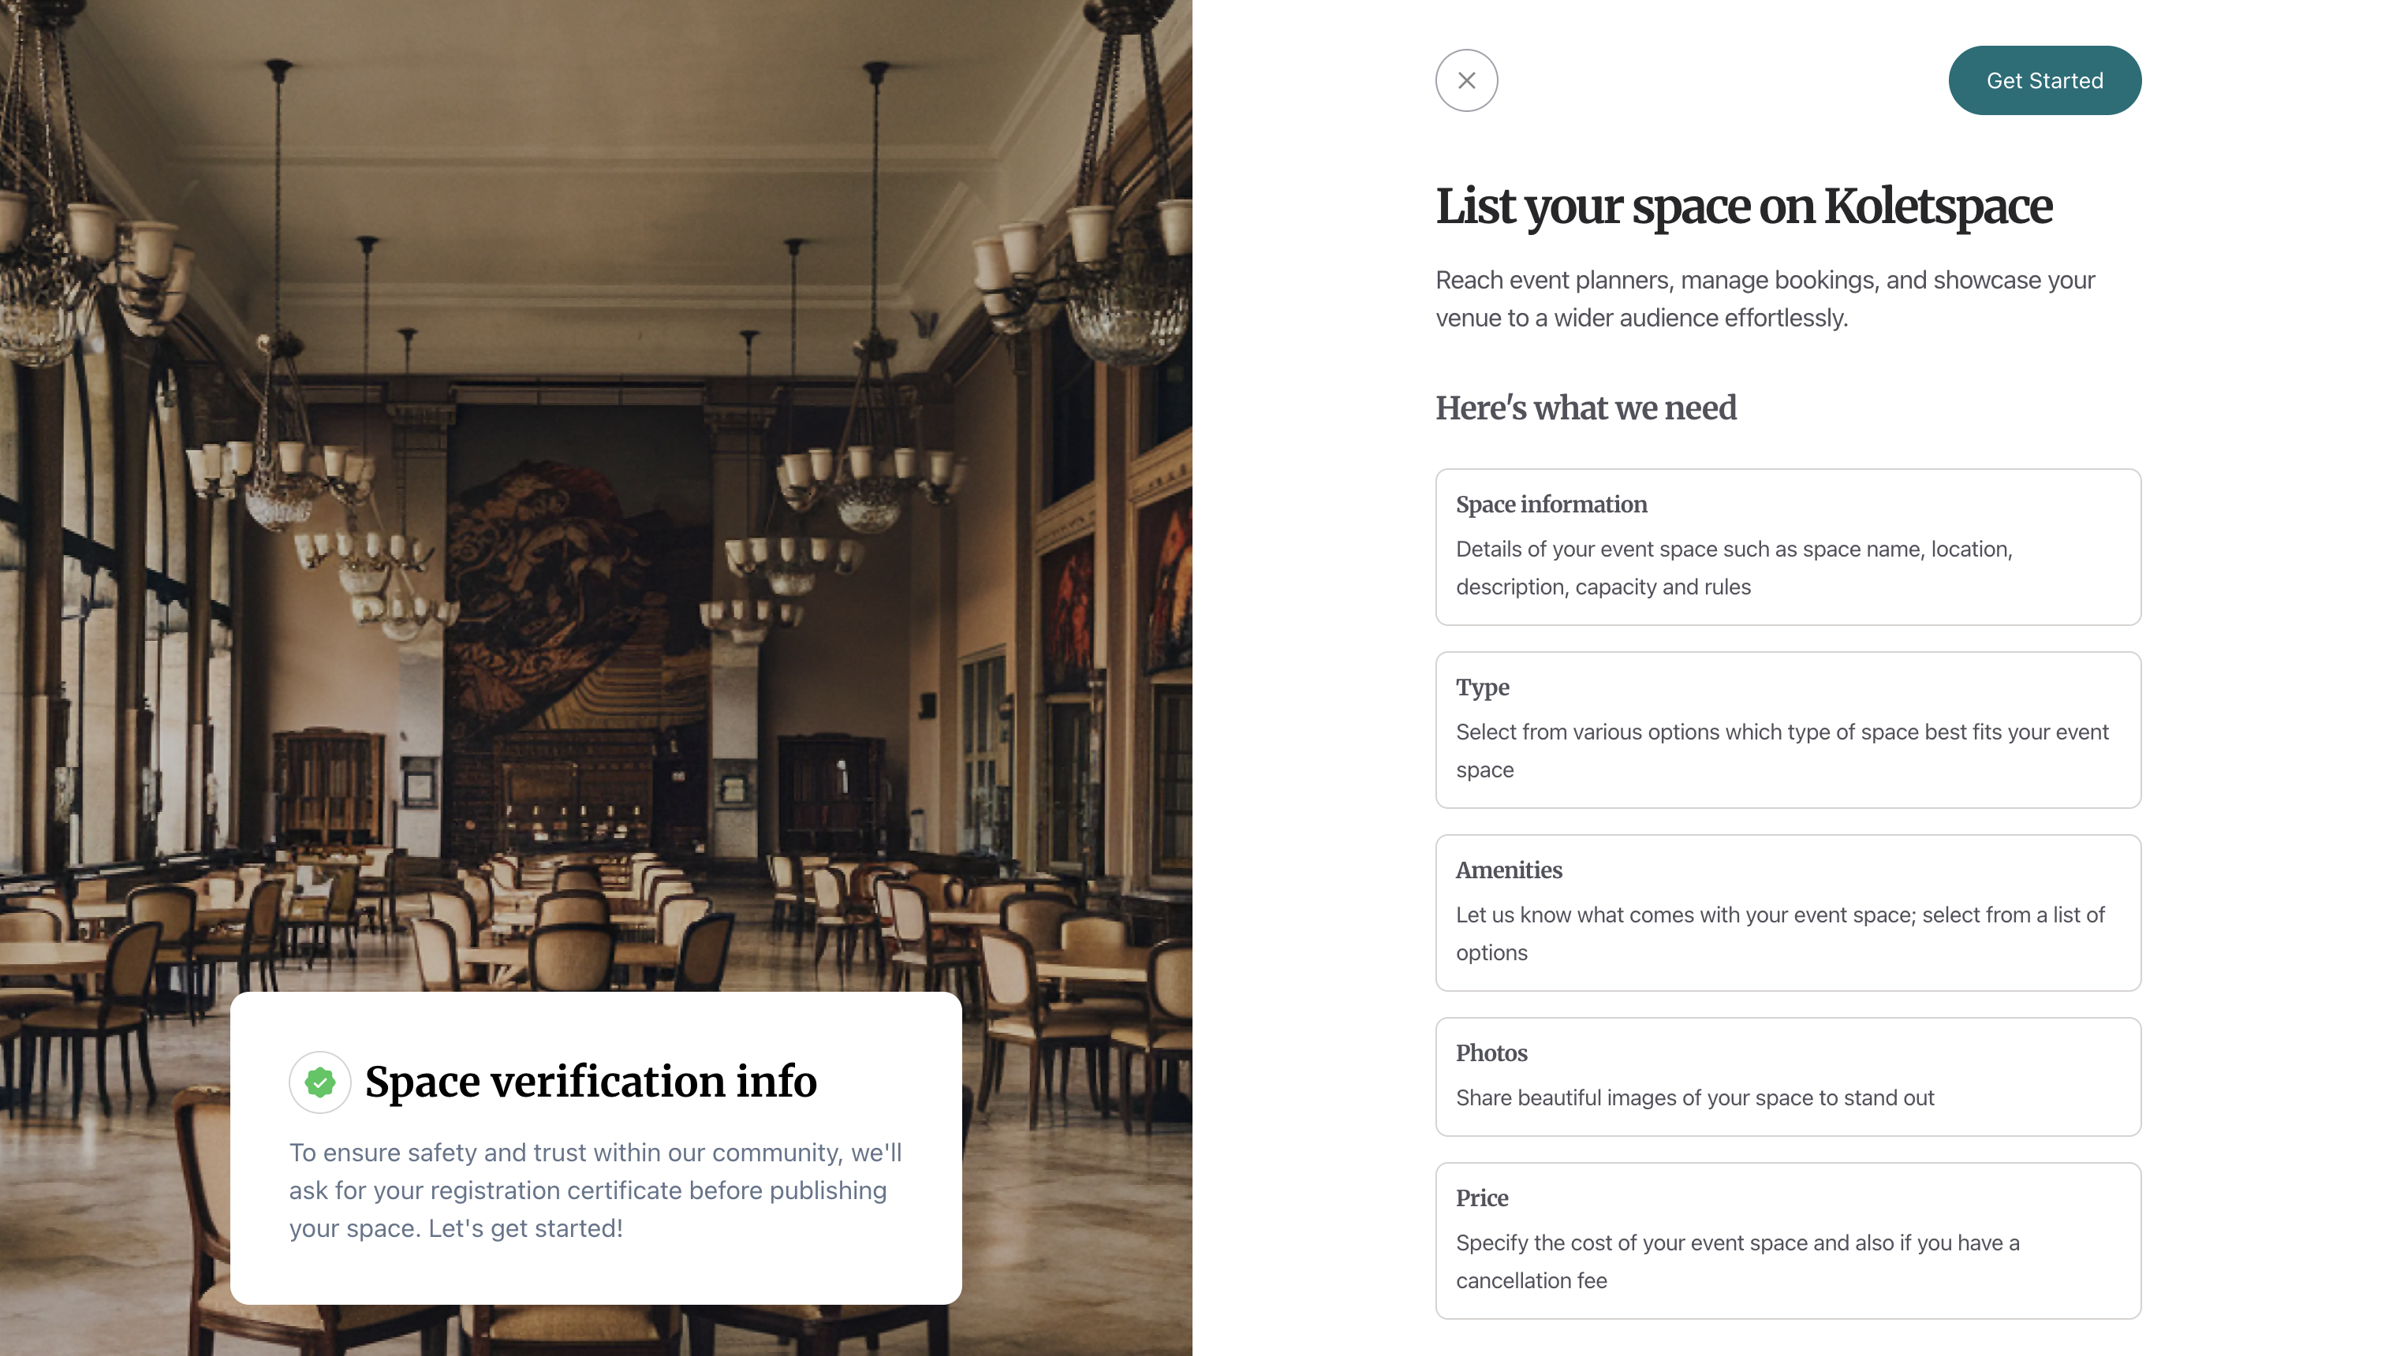
Task: Select the Space verification info heading
Action: tap(591, 1082)
